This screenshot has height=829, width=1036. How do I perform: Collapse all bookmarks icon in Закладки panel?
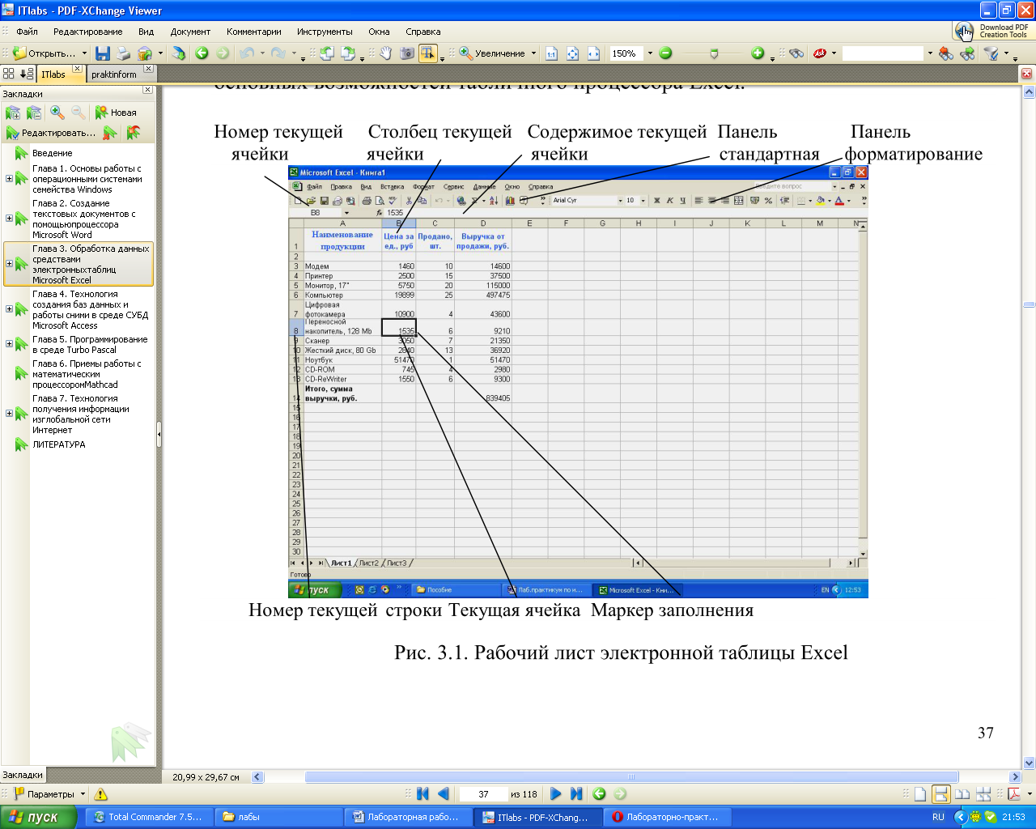tap(34, 113)
